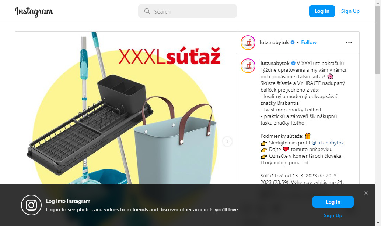Open lutz.nabytok username in the caption
The image size is (381, 226).
(x=275, y=63)
